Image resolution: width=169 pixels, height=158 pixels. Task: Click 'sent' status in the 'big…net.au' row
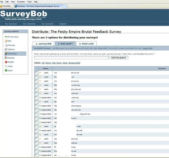[46, 143]
